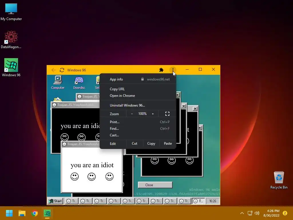The width and height of the screenshot is (293, 220).
Task: Open the volume tray icon
Action: click(257, 213)
